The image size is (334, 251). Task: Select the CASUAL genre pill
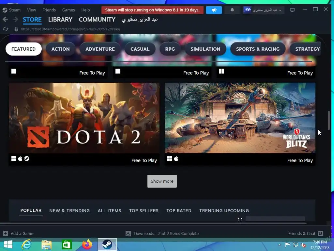(140, 49)
